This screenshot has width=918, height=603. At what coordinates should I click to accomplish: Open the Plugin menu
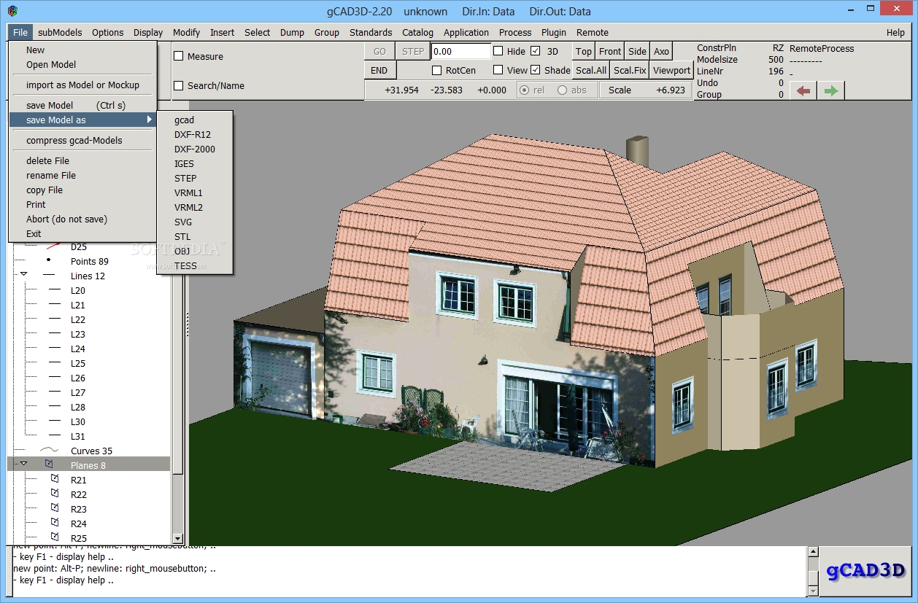554,32
